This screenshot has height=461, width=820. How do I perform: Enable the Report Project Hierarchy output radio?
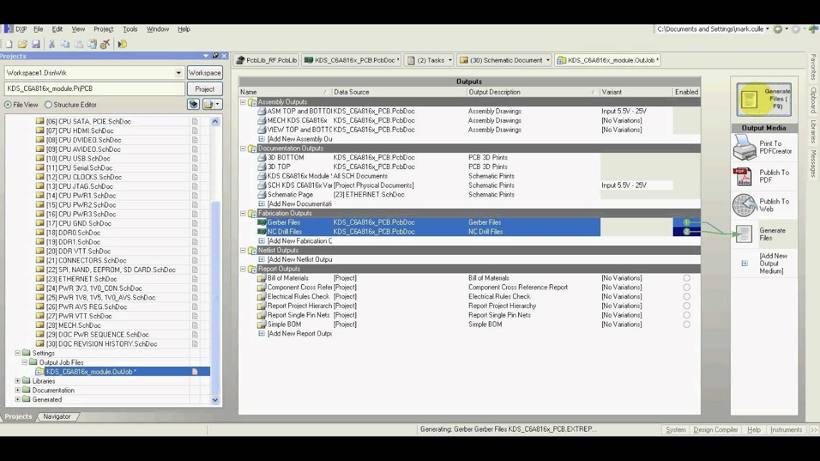pos(687,306)
